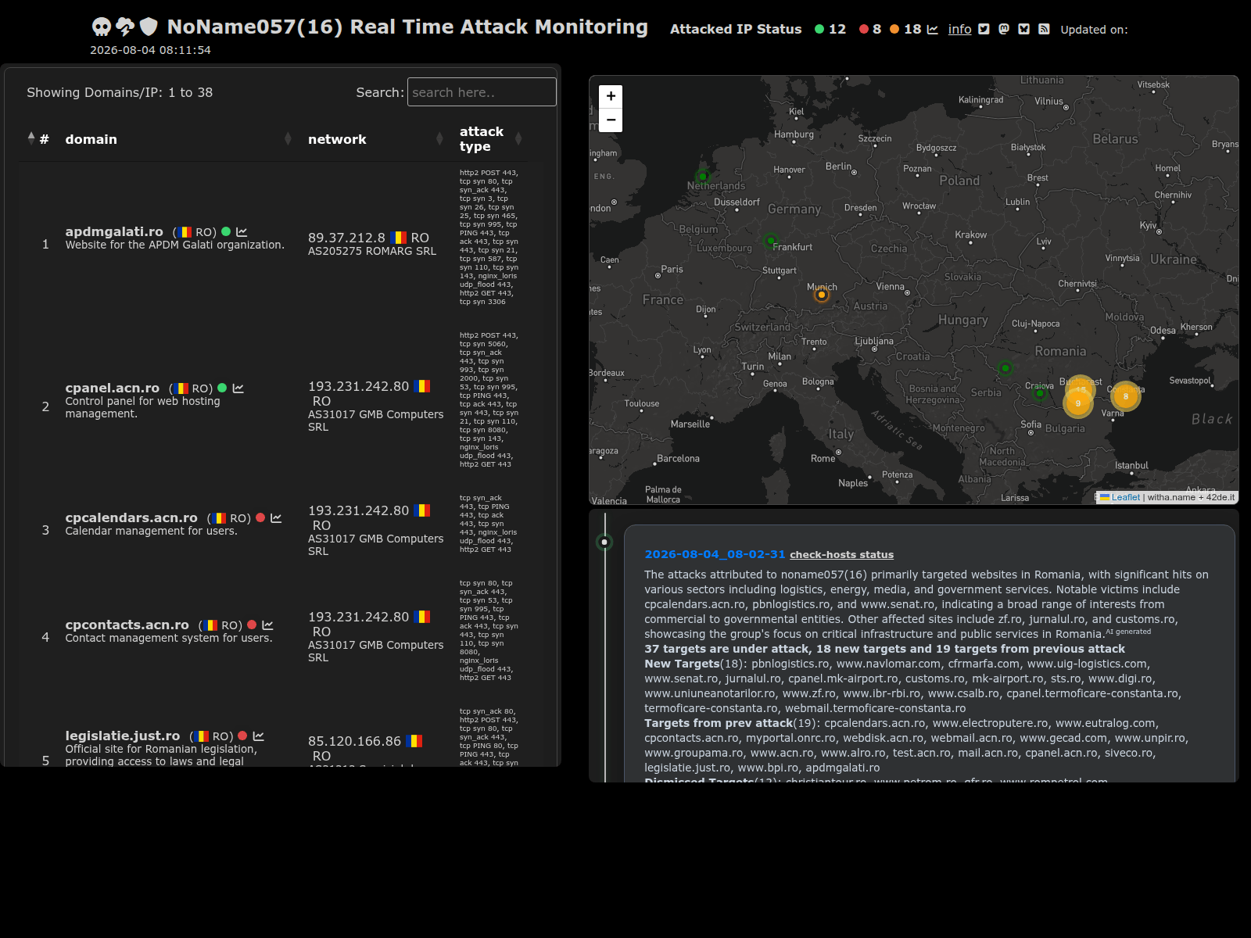
Task: Click the green count 12 in status
Action: [x=837, y=30]
